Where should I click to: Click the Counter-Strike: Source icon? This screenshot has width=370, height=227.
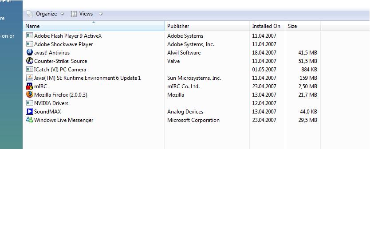[29, 61]
